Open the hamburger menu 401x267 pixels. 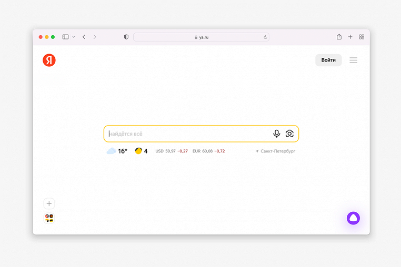click(x=353, y=60)
